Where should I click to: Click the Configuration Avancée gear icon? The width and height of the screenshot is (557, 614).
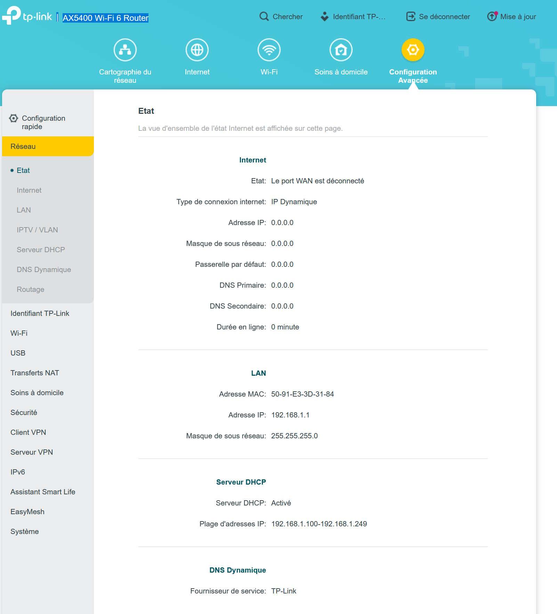pyautogui.click(x=413, y=50)
